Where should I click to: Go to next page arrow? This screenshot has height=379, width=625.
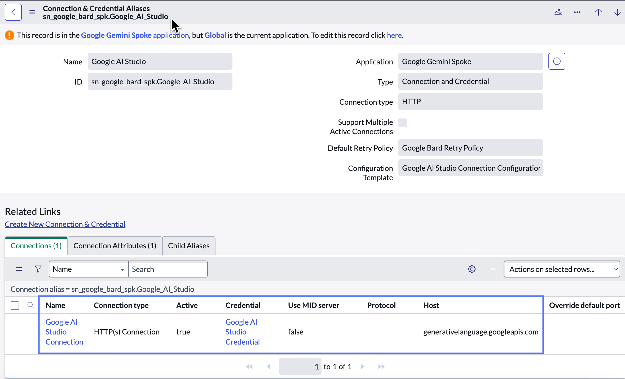point(362,367)
